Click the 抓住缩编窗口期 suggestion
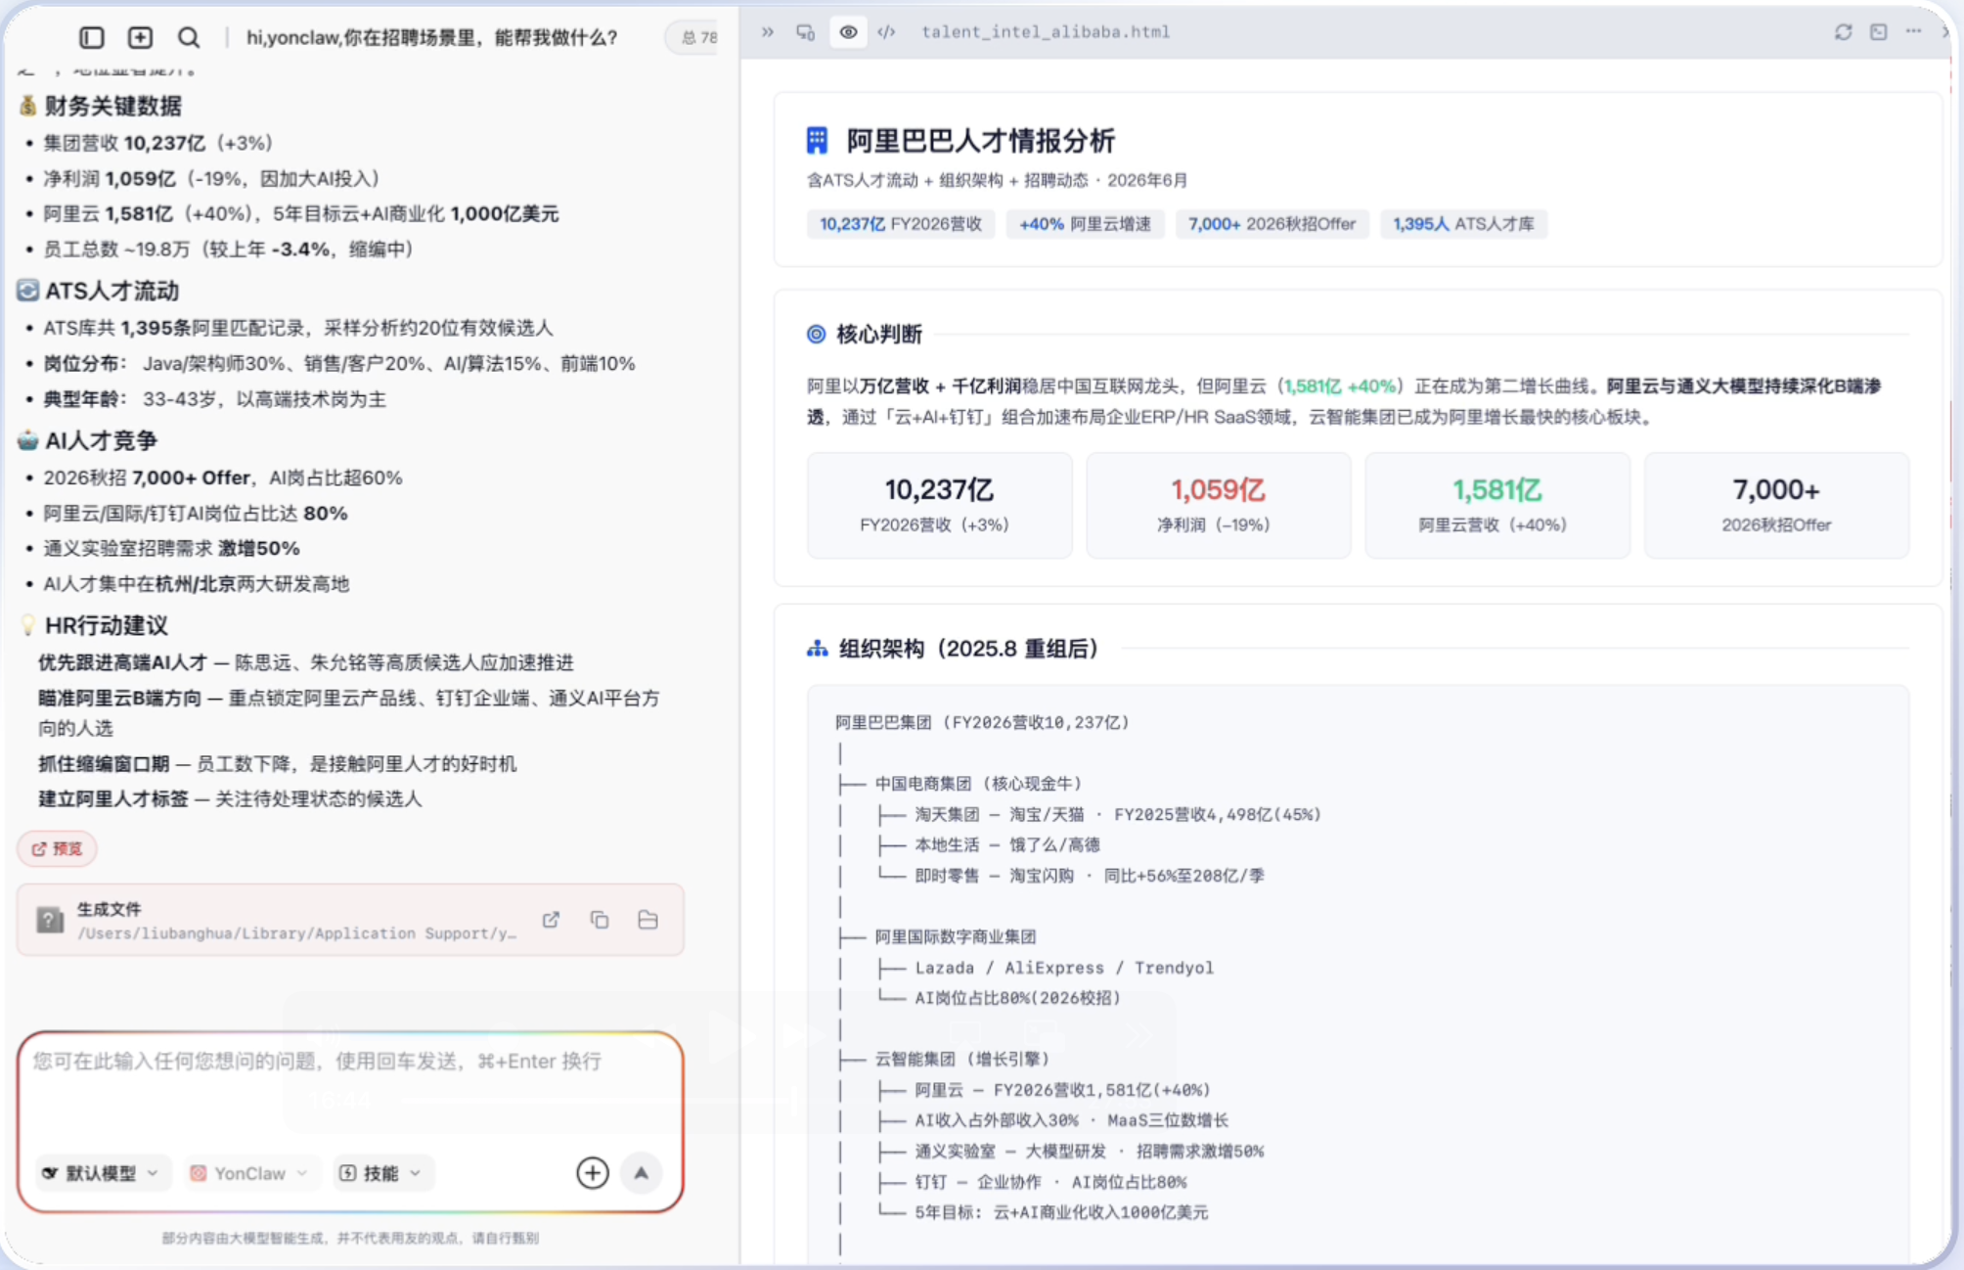 pos(277,763)
